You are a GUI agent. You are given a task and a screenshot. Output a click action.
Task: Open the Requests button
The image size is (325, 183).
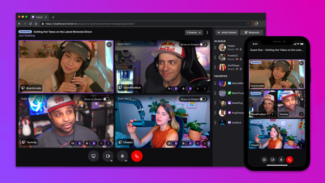pos(252,33)
